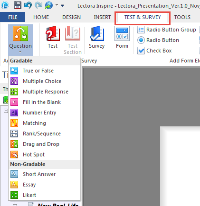Click the green Likert dots icon

click(x=14, y=195)
